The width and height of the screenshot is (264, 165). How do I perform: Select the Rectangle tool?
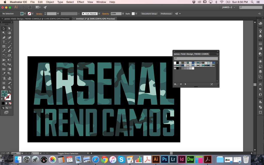pyautogui.click(x=4, y=46)
